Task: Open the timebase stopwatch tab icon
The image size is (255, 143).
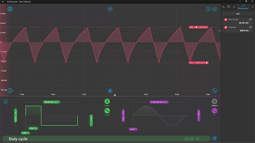Action: tap(229, 7)
